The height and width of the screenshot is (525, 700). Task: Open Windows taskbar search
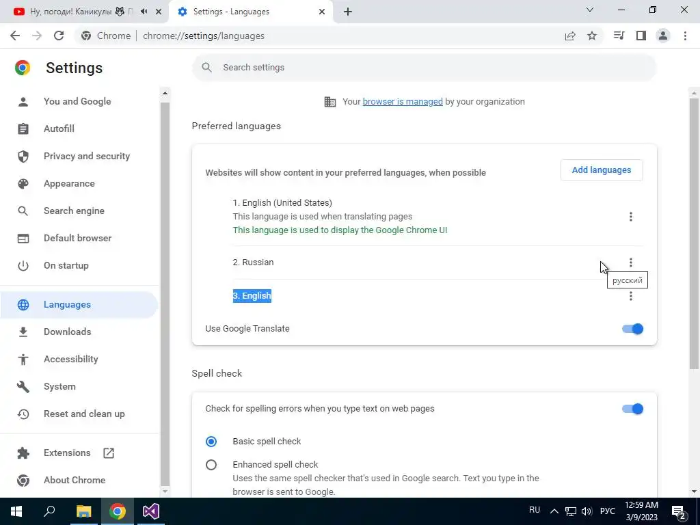[49, 511]
